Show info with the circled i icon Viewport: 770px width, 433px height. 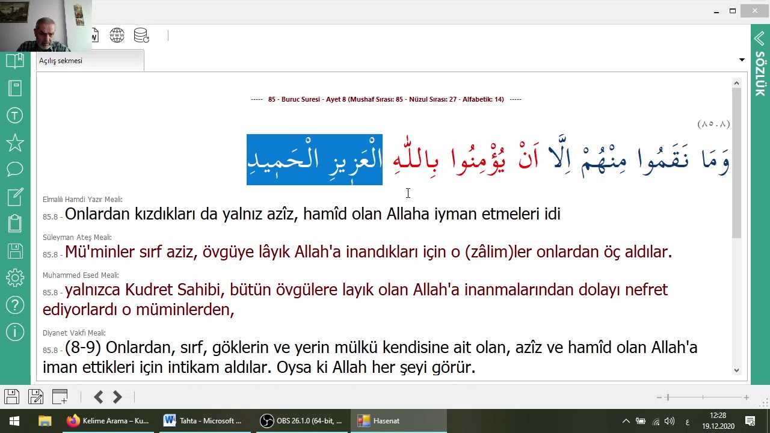tap(14, 332)
